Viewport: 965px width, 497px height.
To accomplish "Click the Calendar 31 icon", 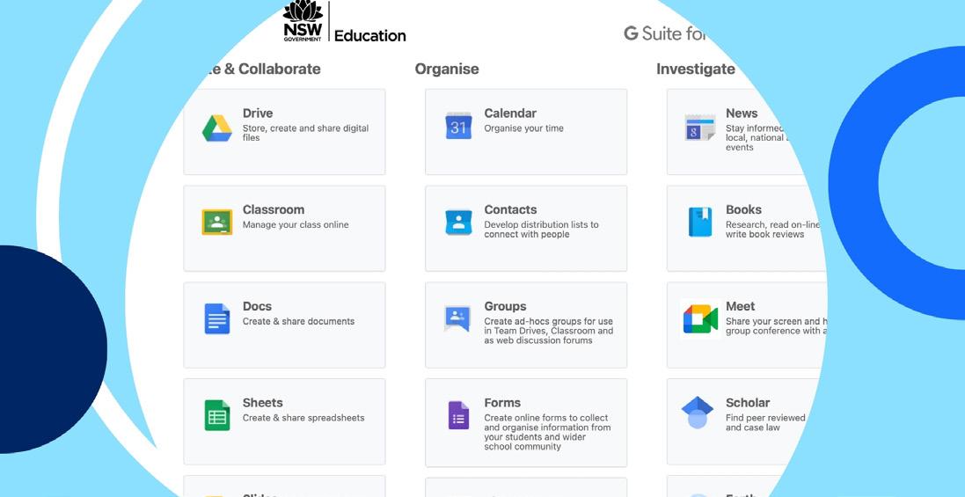I will coord(458,126).
